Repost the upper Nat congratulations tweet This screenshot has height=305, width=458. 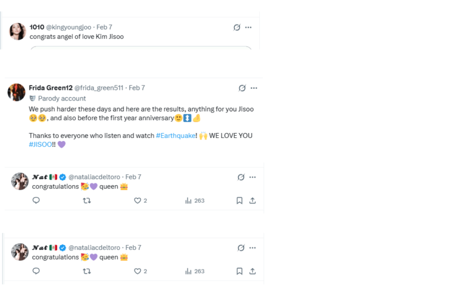(87, 201)
